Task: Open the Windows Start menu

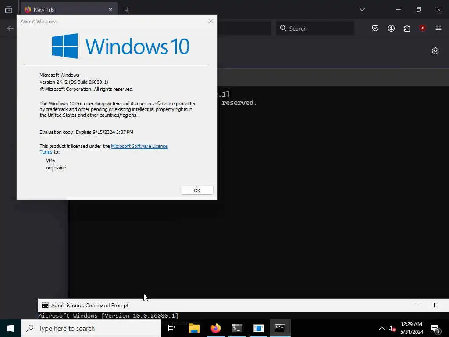Action: [x=11, y=328]
